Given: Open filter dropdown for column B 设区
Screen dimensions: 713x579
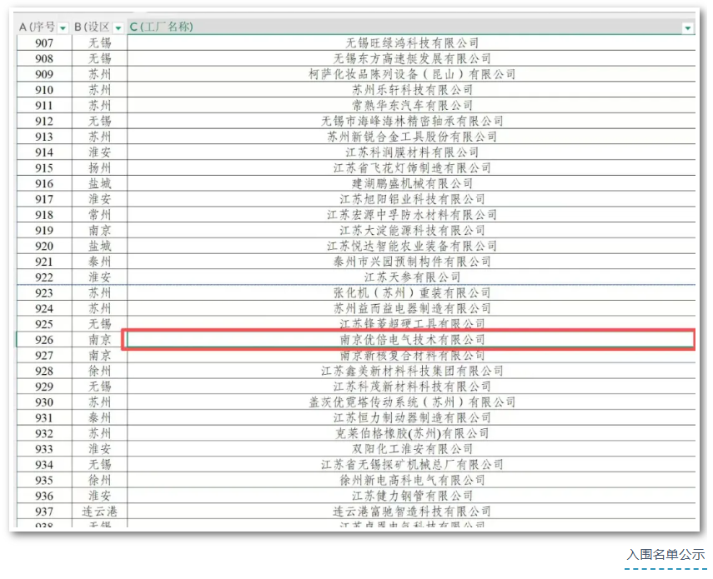Looking at the screenshot, I should tap(118, 28).
